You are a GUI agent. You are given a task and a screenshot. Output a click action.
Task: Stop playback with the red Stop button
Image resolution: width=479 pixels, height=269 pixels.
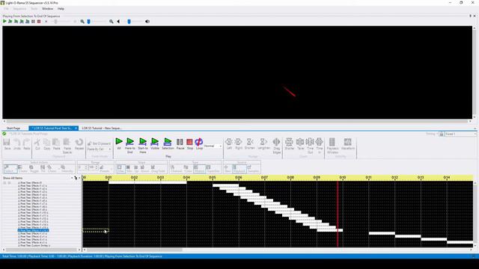pyautogui.click(x=189, y=143)
